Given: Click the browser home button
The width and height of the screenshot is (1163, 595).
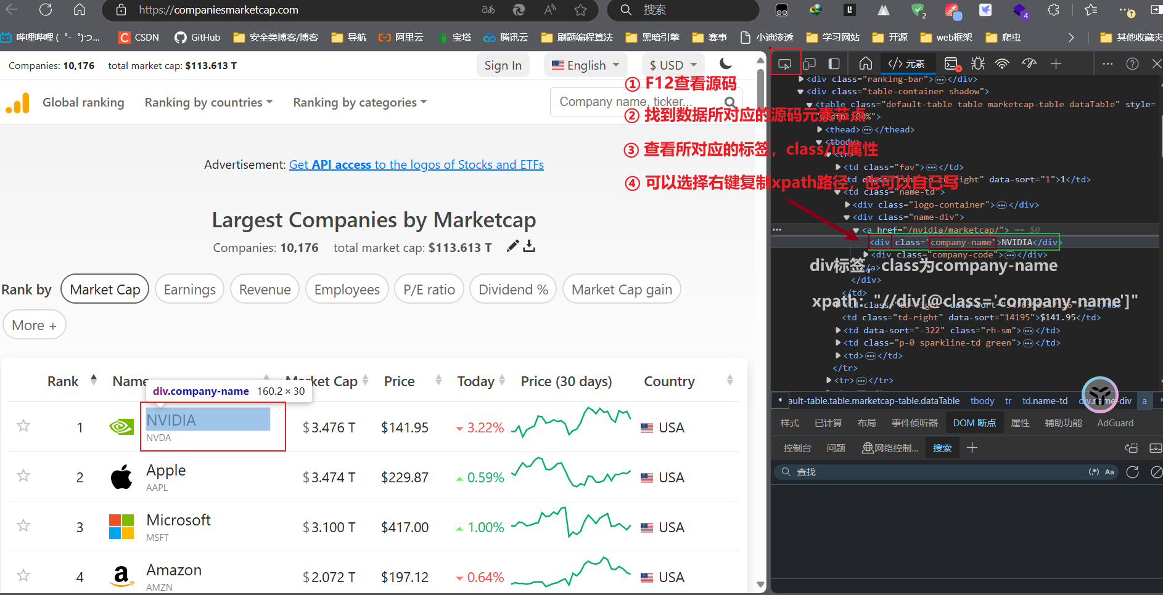Looking at the screenshot, I should coord(80,10).
